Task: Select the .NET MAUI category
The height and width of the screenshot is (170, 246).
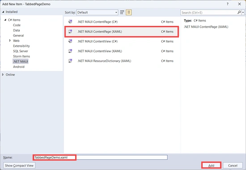Action: [x=21, y=62]
